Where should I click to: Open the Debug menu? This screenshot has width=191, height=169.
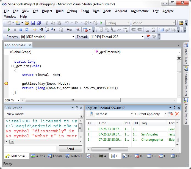pyautogui.click(x=72, y=11)
